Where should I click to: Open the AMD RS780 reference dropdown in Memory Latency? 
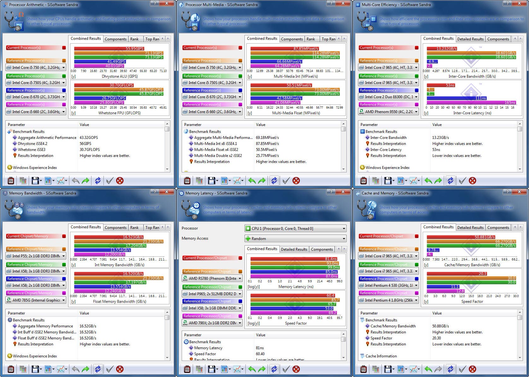212,278
